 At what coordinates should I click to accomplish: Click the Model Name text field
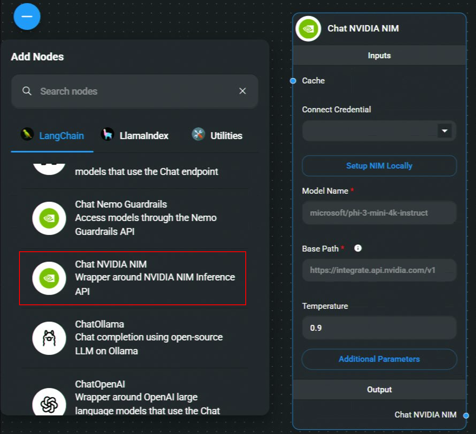[379, 213]
